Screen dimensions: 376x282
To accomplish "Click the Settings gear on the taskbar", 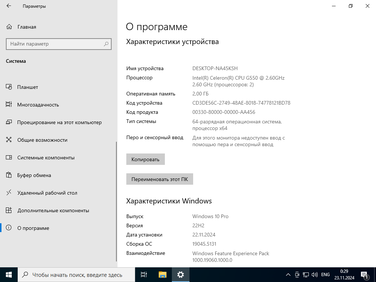I will click(x=181, y=275).
